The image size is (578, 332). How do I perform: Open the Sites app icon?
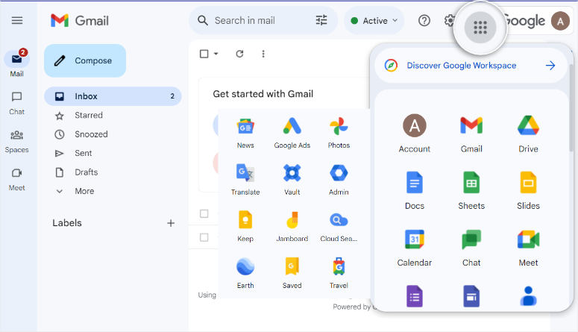(x=471, y=296)
